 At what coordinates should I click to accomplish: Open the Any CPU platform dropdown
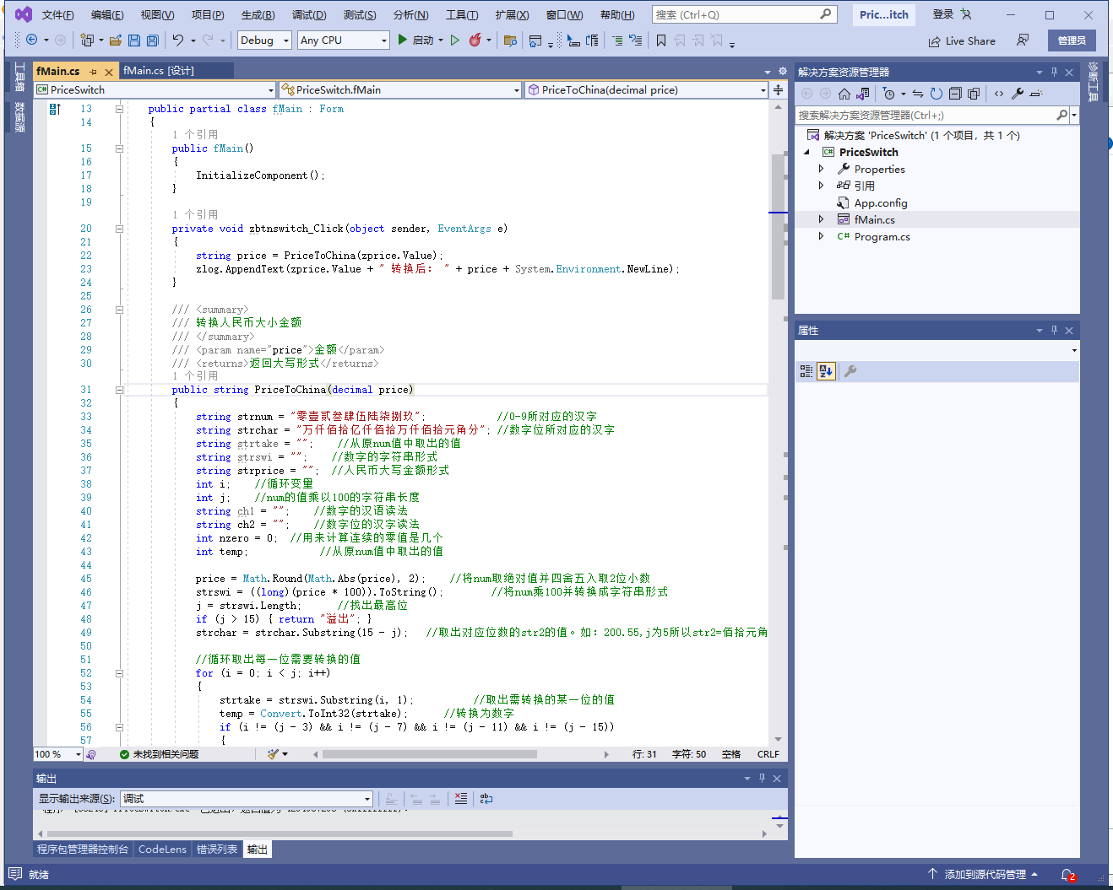click(x=343, y=40)
